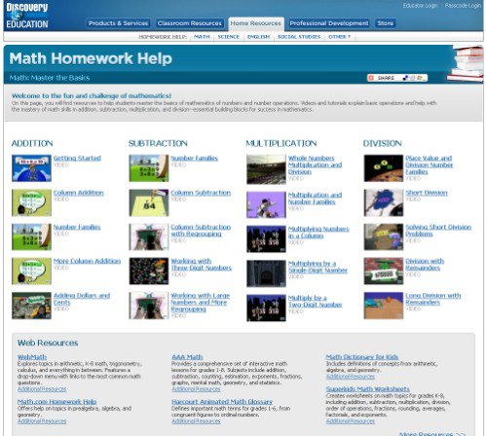
Task: Open the Classroom Resources tab
Action: (190, 23)
